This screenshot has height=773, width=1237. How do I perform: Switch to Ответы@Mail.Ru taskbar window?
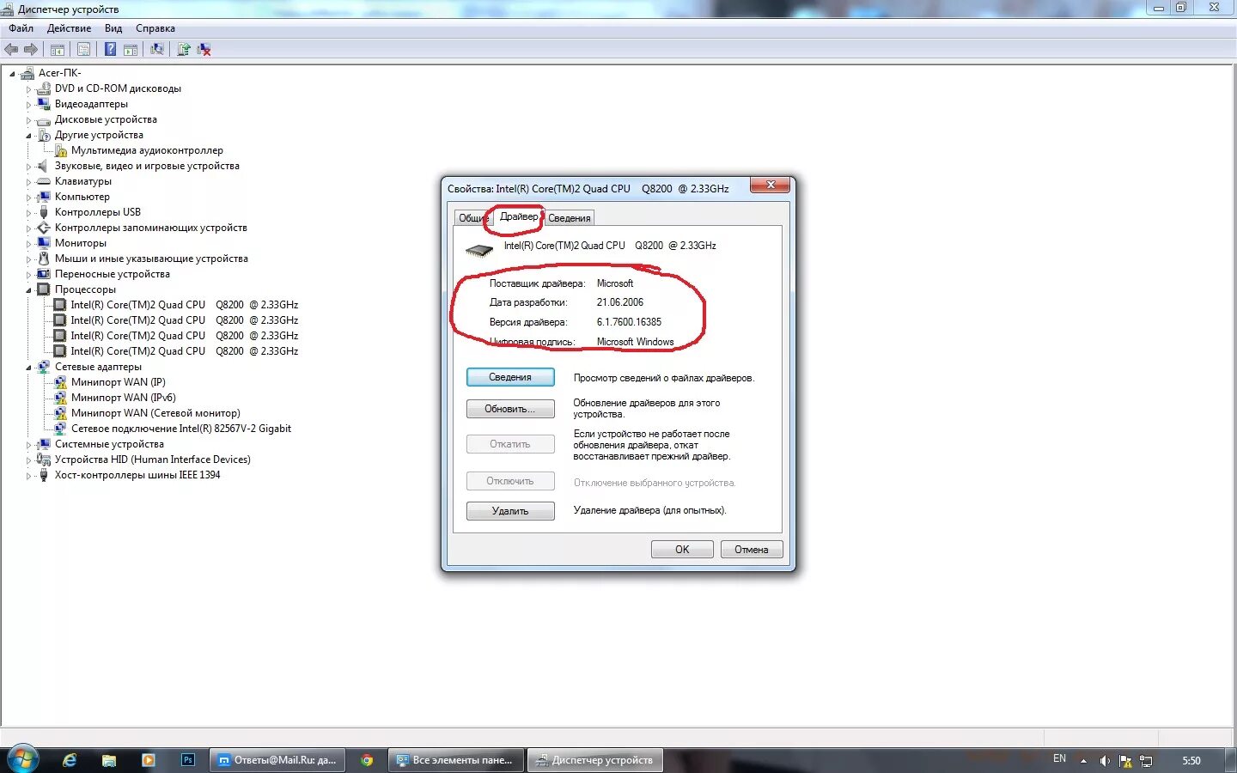tap(277, 760)
